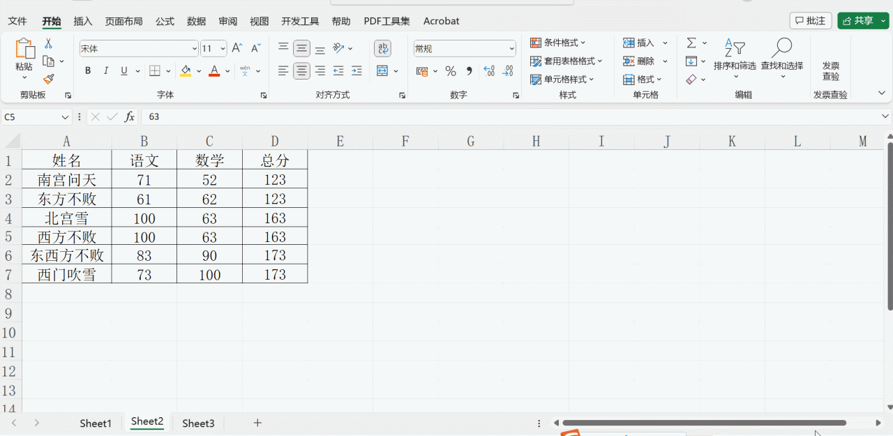The width and height of the screenshot is (893, 436).
Task: Click the cell borders icon
Action: [155, 70]
